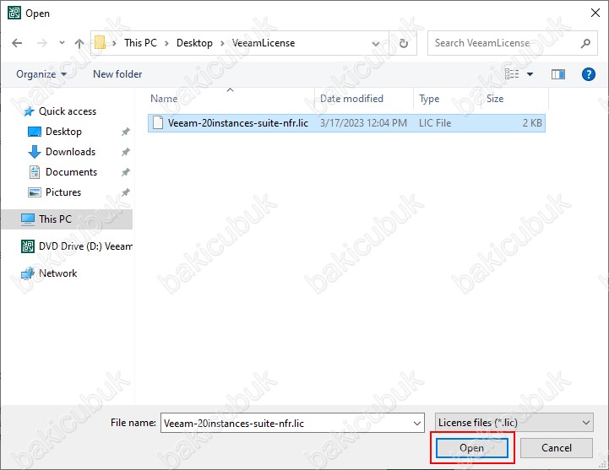Close the Open dialog
Viewport: 609px width, 470px height.
pyautogui.click(x=595, y=13)
